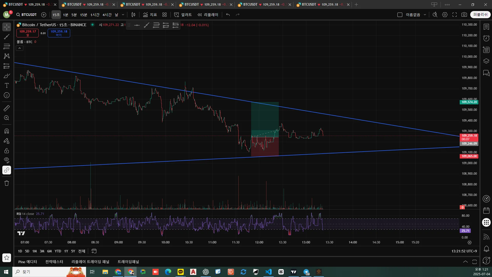Image resolution: width=492 pixels, height=277 pixels.
Task: Expand the timeframe interval dropdown arrow
Action: click(123, 15)
